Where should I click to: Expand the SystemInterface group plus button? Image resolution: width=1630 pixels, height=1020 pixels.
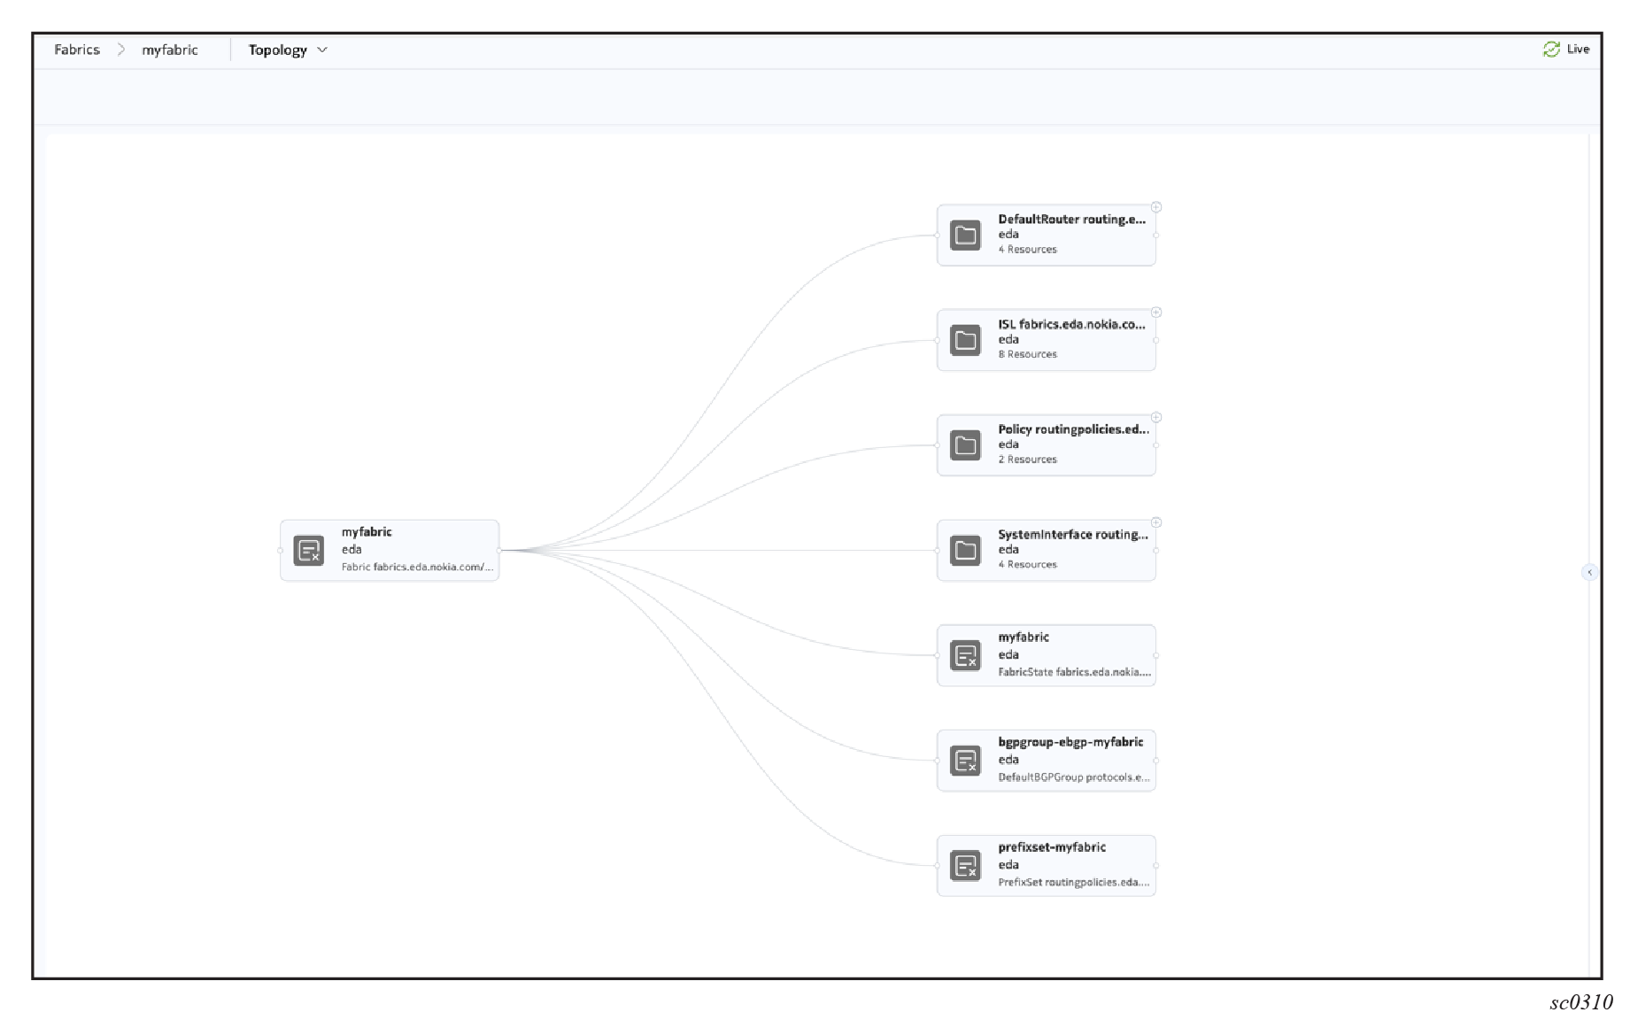pos(1156,522)
